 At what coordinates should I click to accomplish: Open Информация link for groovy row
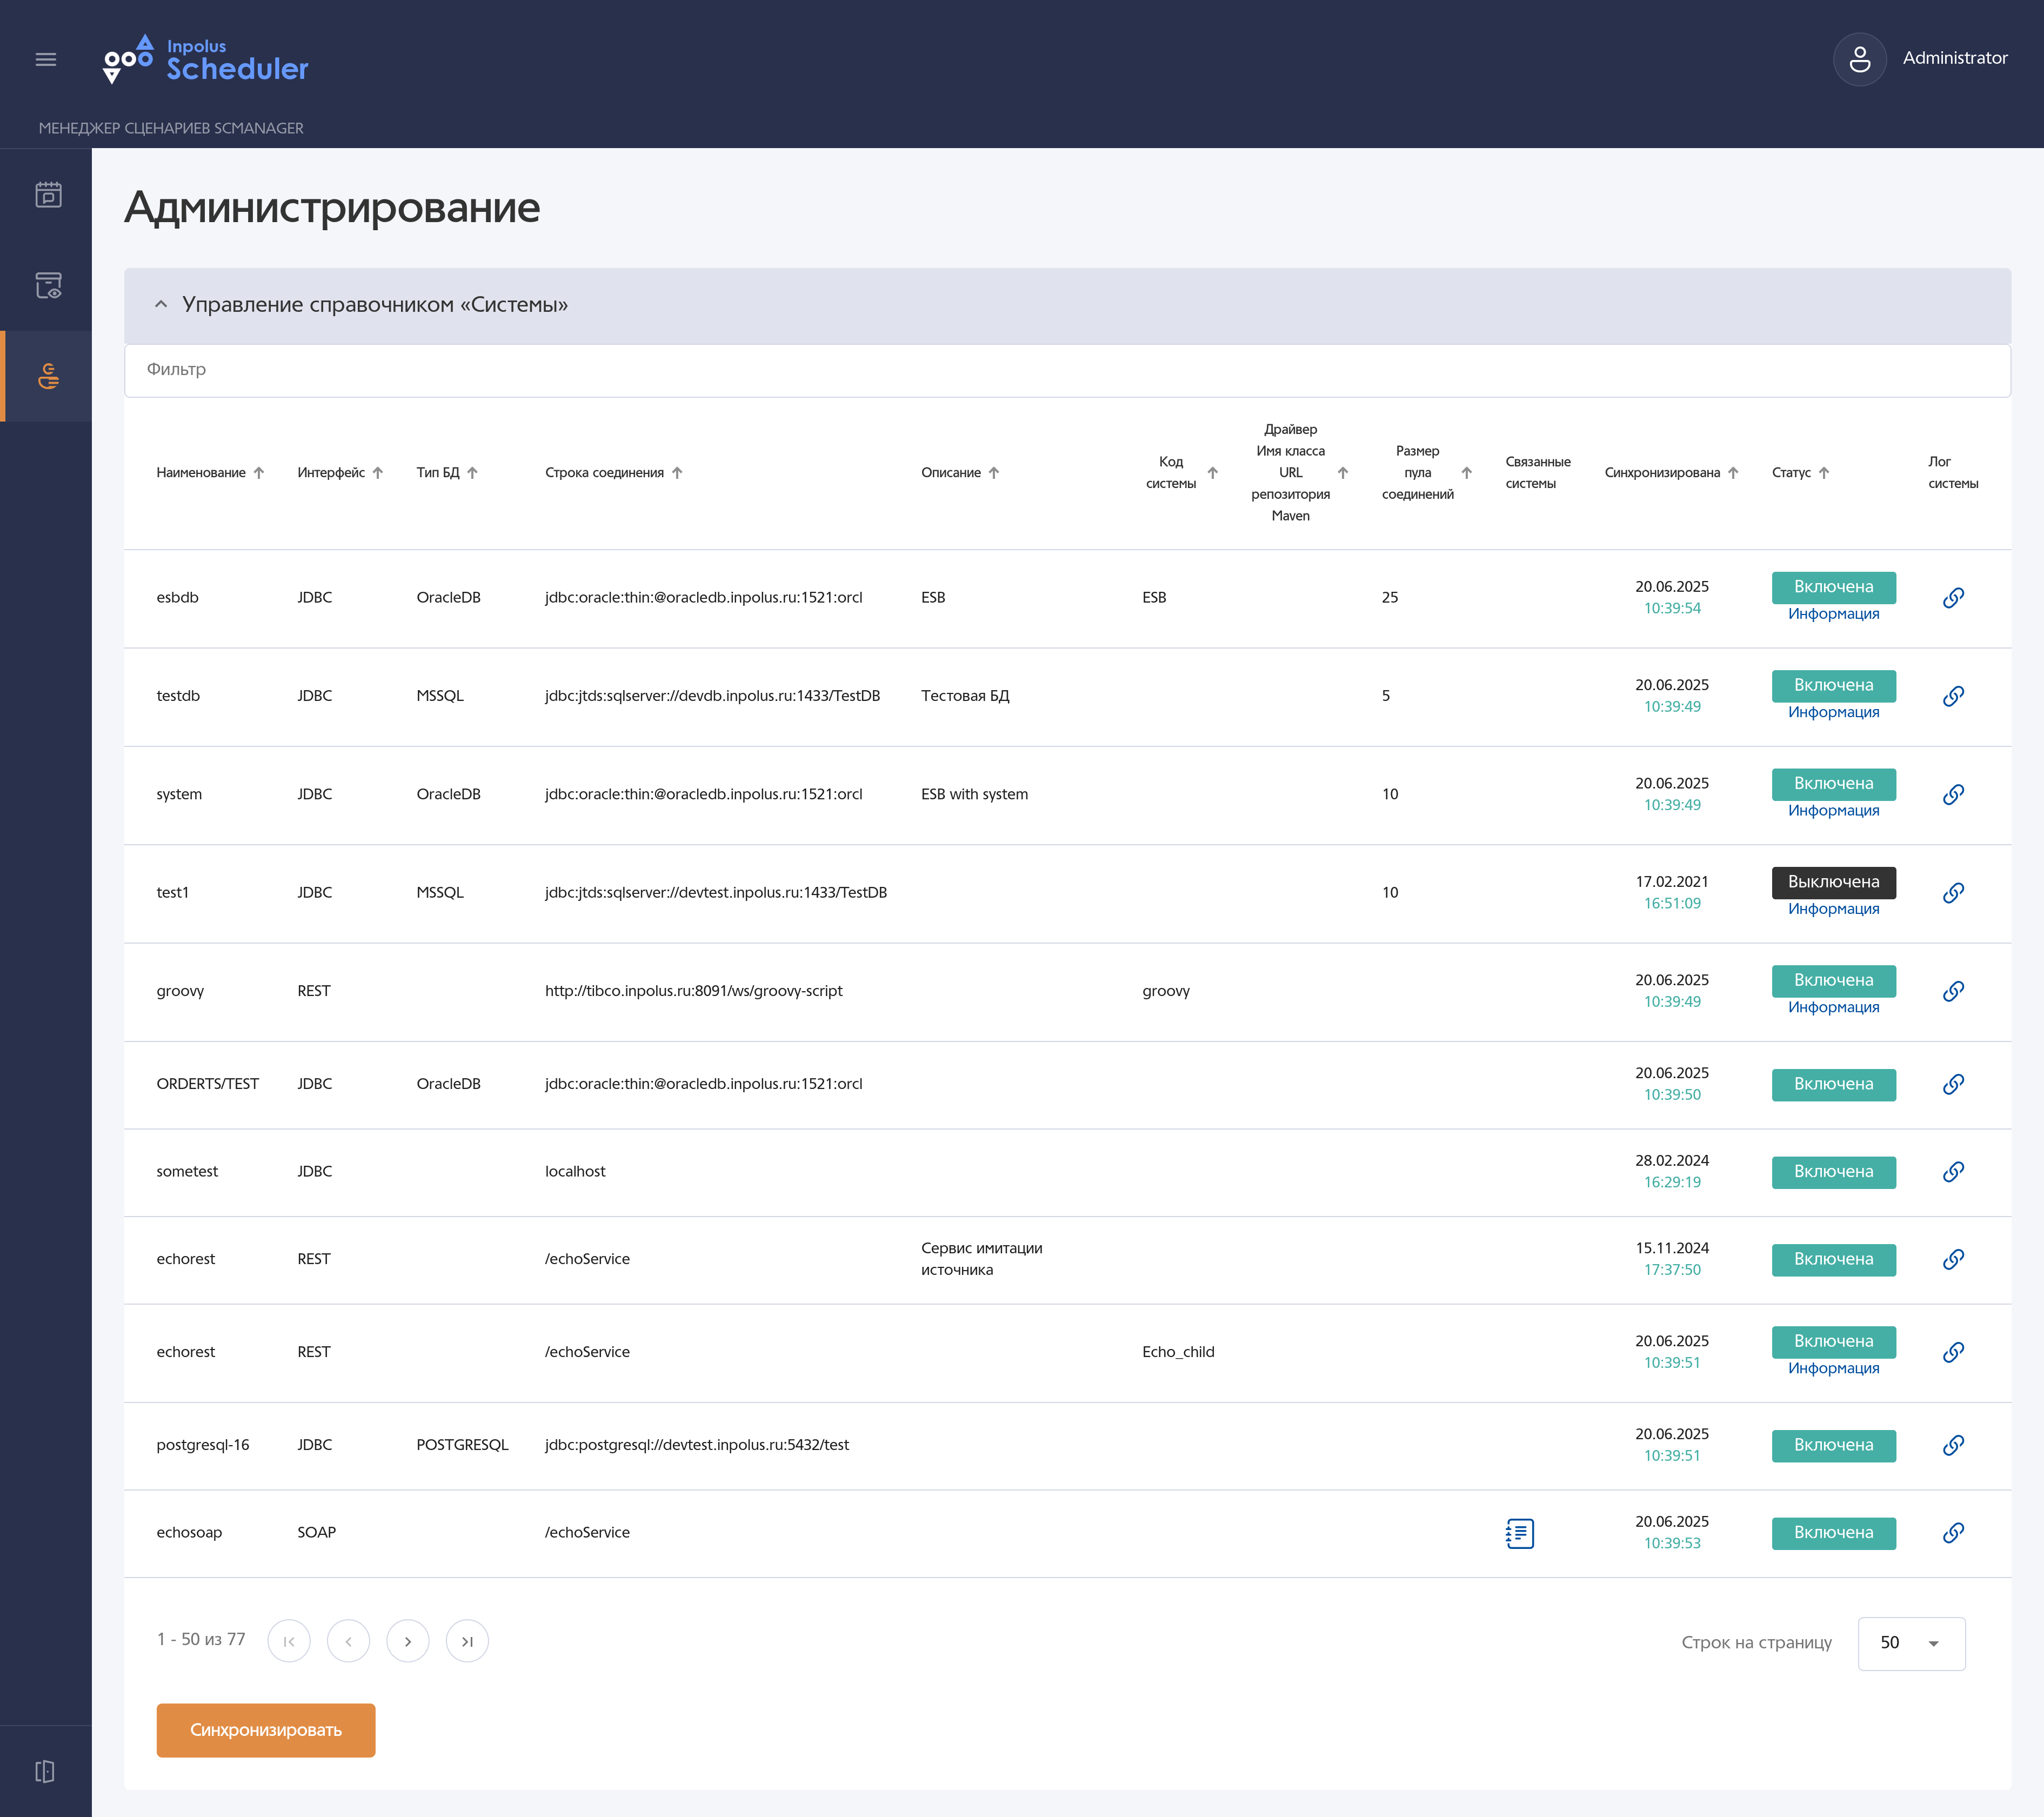coord(1832,1007)
